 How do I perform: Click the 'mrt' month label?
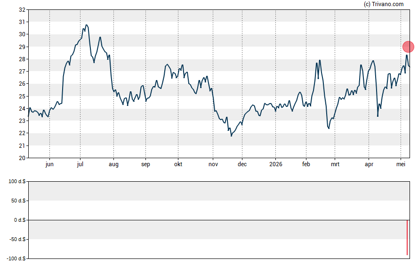click(335, 164)
